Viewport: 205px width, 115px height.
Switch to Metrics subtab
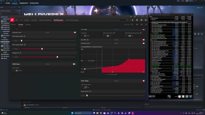[13, 25]
